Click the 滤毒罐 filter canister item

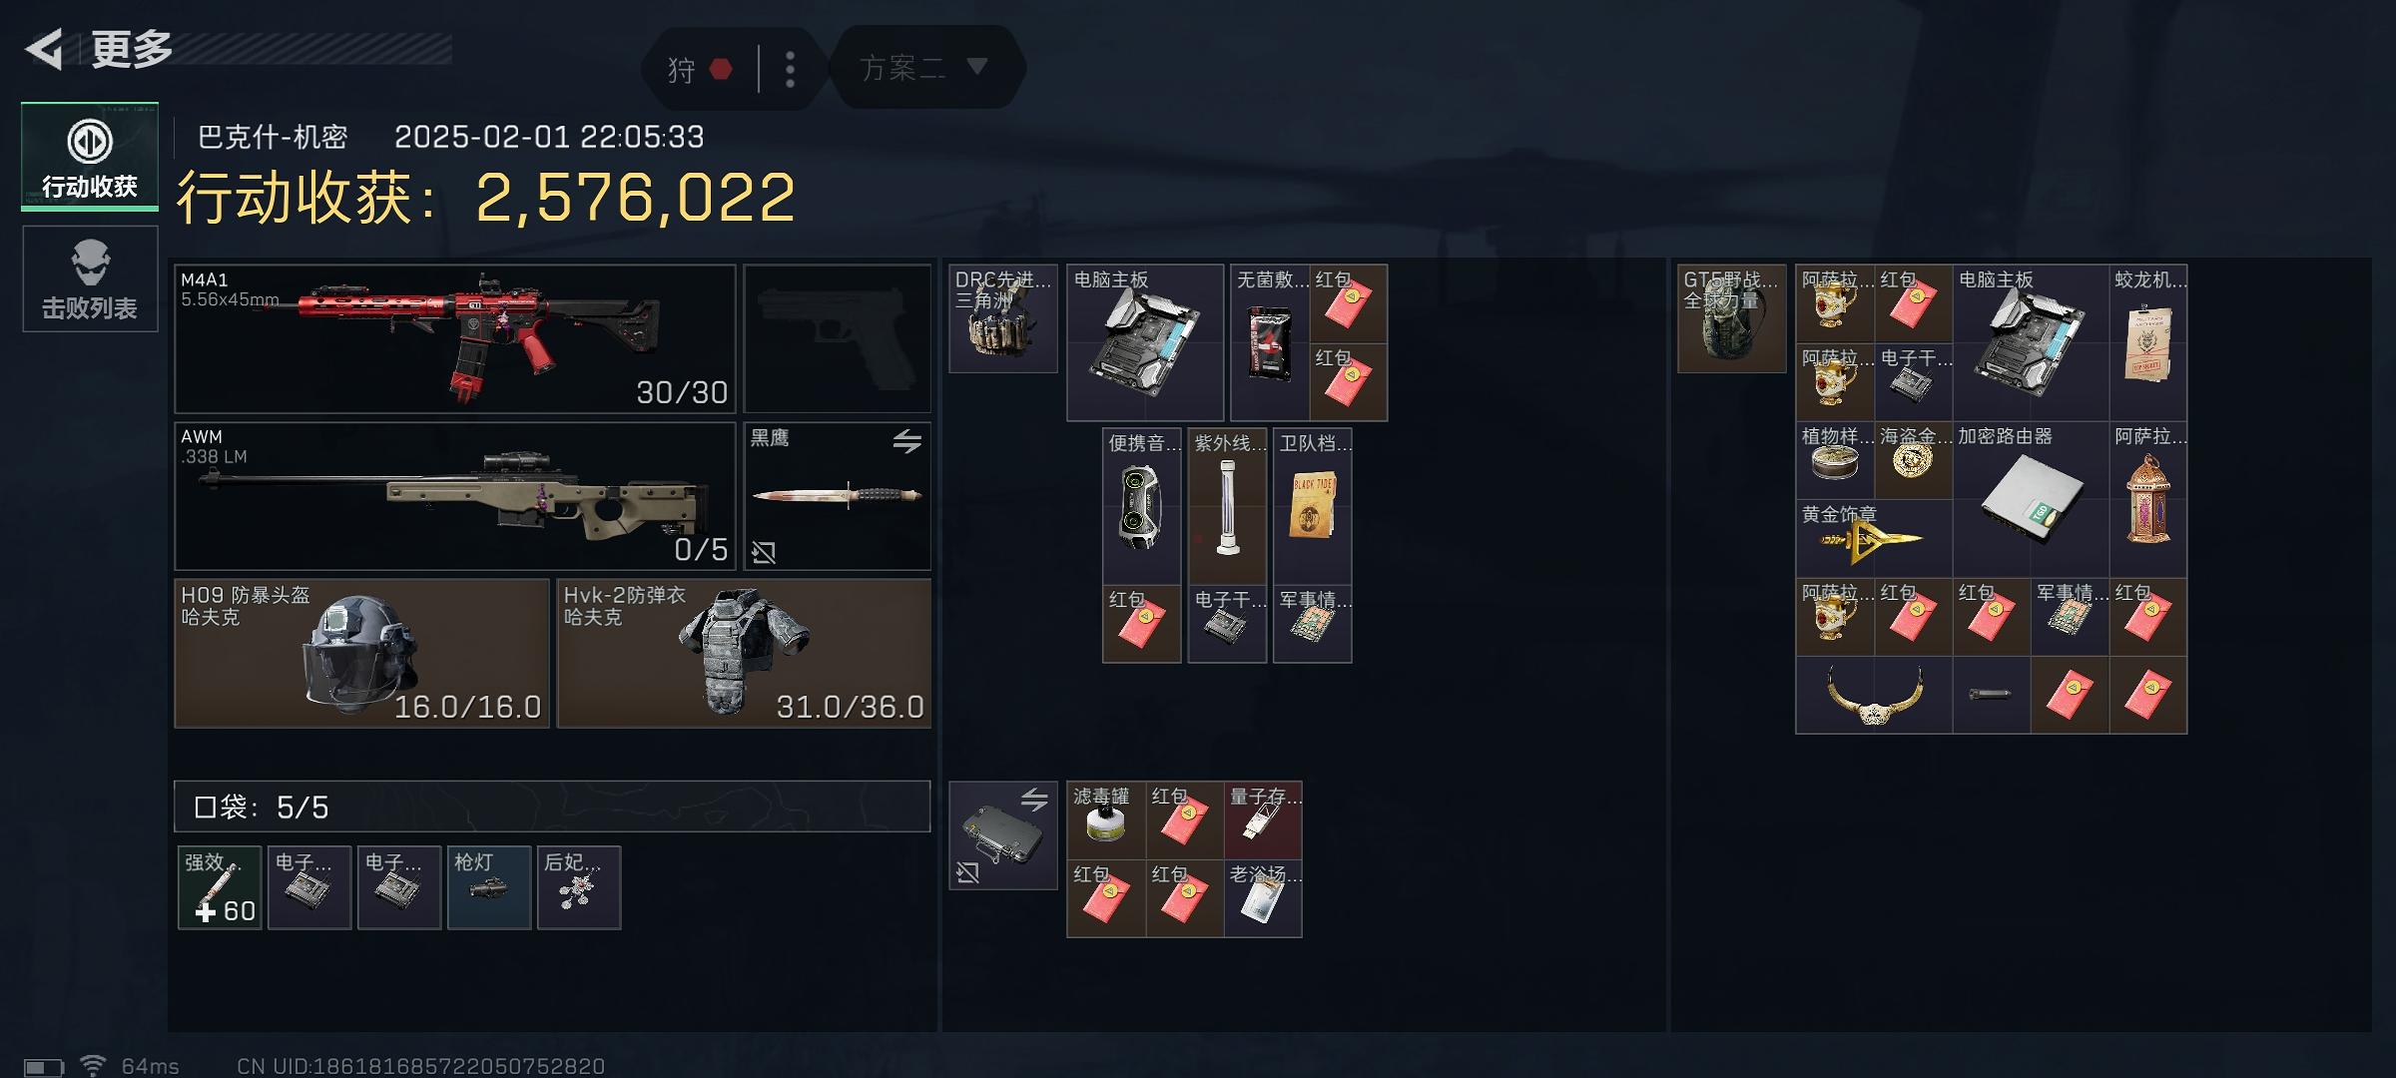[x=1106, y=820]
